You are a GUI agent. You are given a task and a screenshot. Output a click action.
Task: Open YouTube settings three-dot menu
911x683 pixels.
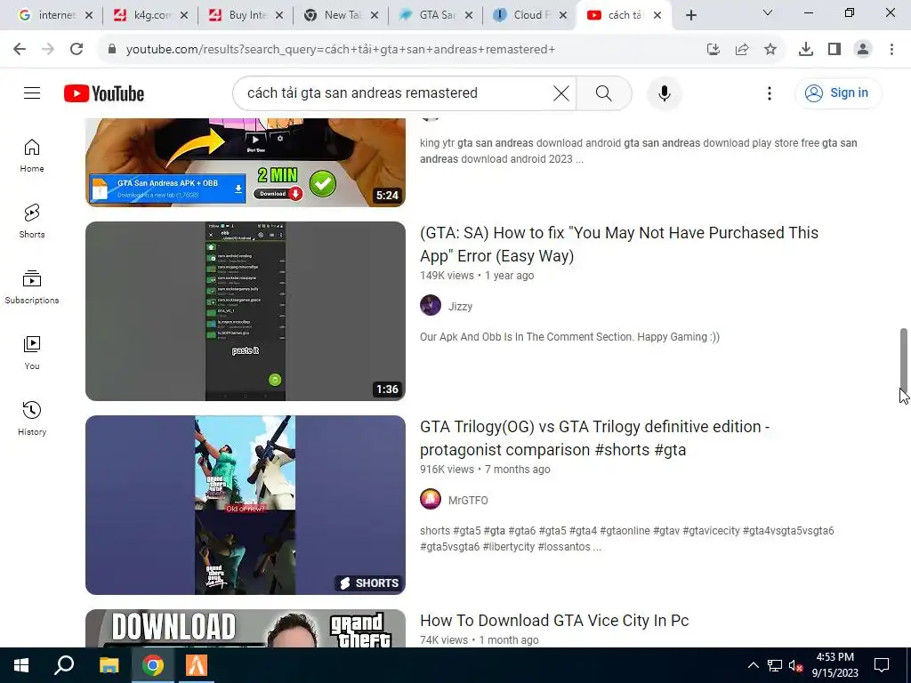click(x=770, y=92)
